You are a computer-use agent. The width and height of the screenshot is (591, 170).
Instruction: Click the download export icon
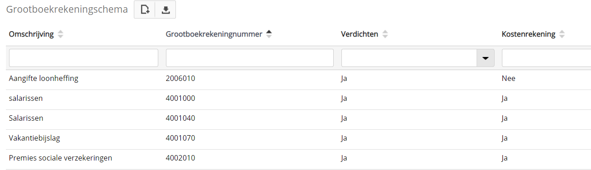click(165, 9)
